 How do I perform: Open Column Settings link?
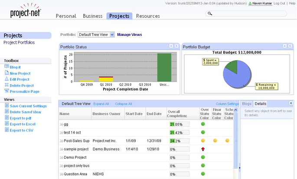click(x=227, y=104)
